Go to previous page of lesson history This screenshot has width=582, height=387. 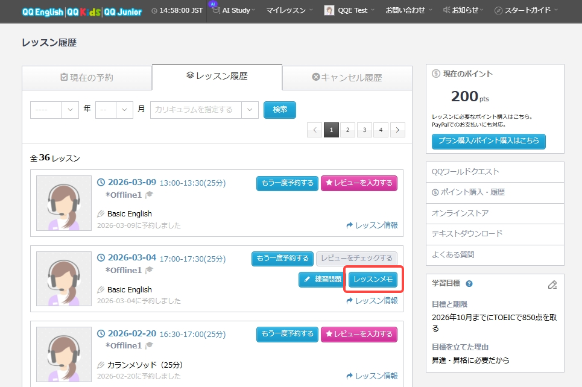point(314,130)
